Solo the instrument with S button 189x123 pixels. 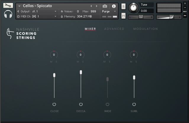point(123,6)
